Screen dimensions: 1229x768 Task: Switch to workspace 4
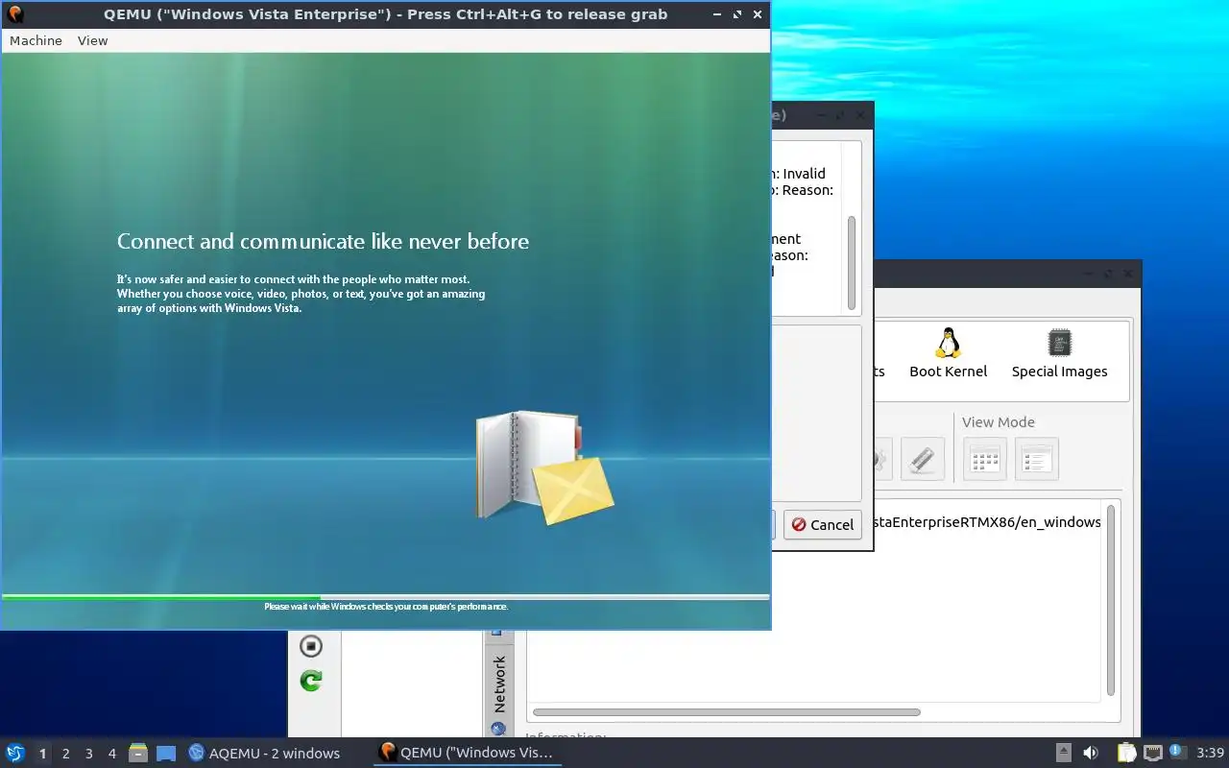click(x=111, y=754)
